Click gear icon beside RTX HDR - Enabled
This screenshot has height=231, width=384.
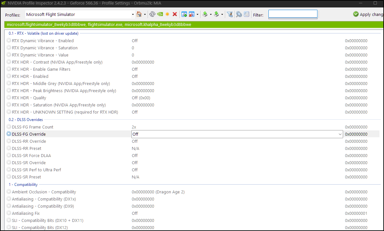pos(9,76)
